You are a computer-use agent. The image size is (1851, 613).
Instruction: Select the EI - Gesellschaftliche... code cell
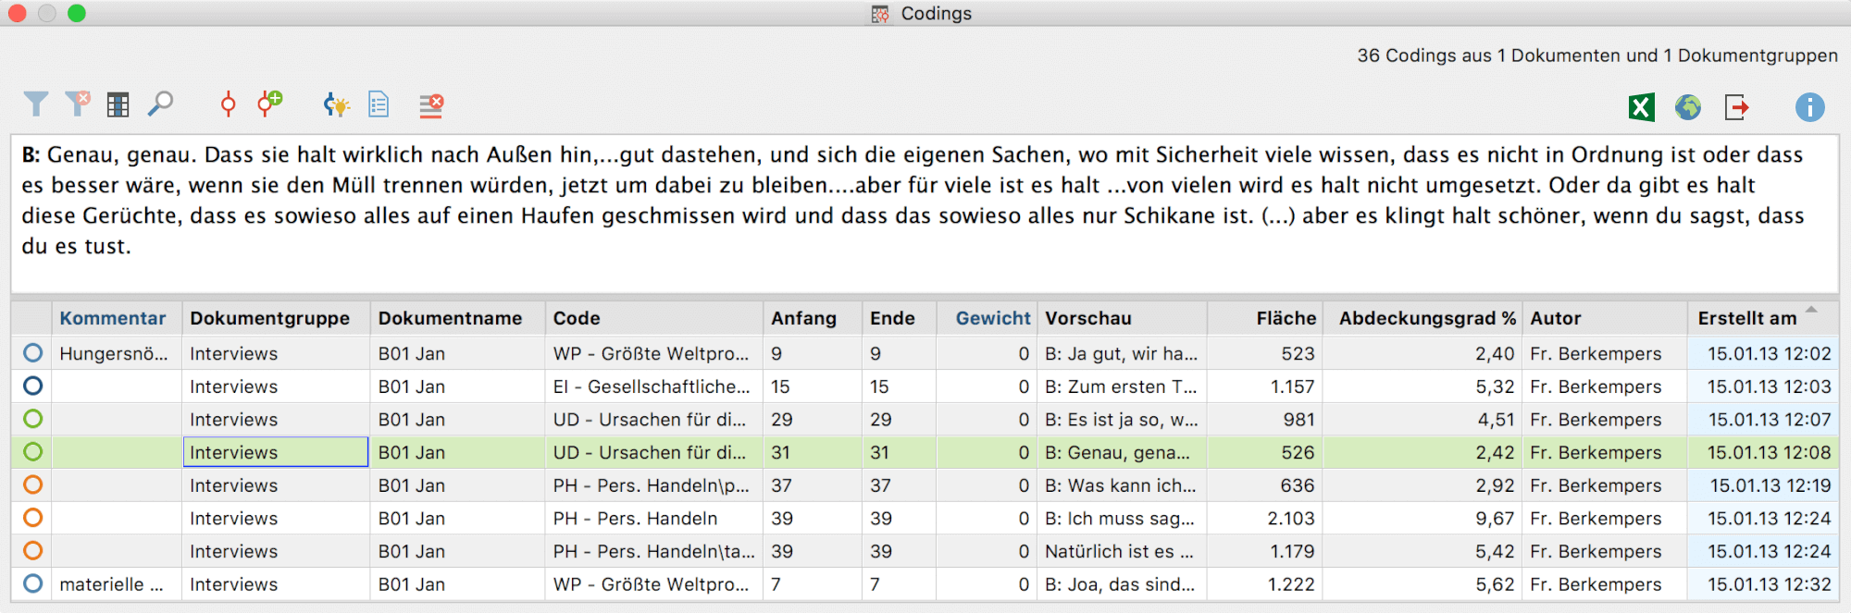653,386
